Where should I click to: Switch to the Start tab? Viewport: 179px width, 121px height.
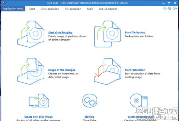click(32, 9)
